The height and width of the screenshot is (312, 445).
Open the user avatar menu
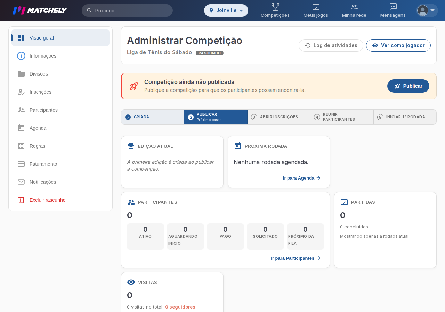point(427,10)
